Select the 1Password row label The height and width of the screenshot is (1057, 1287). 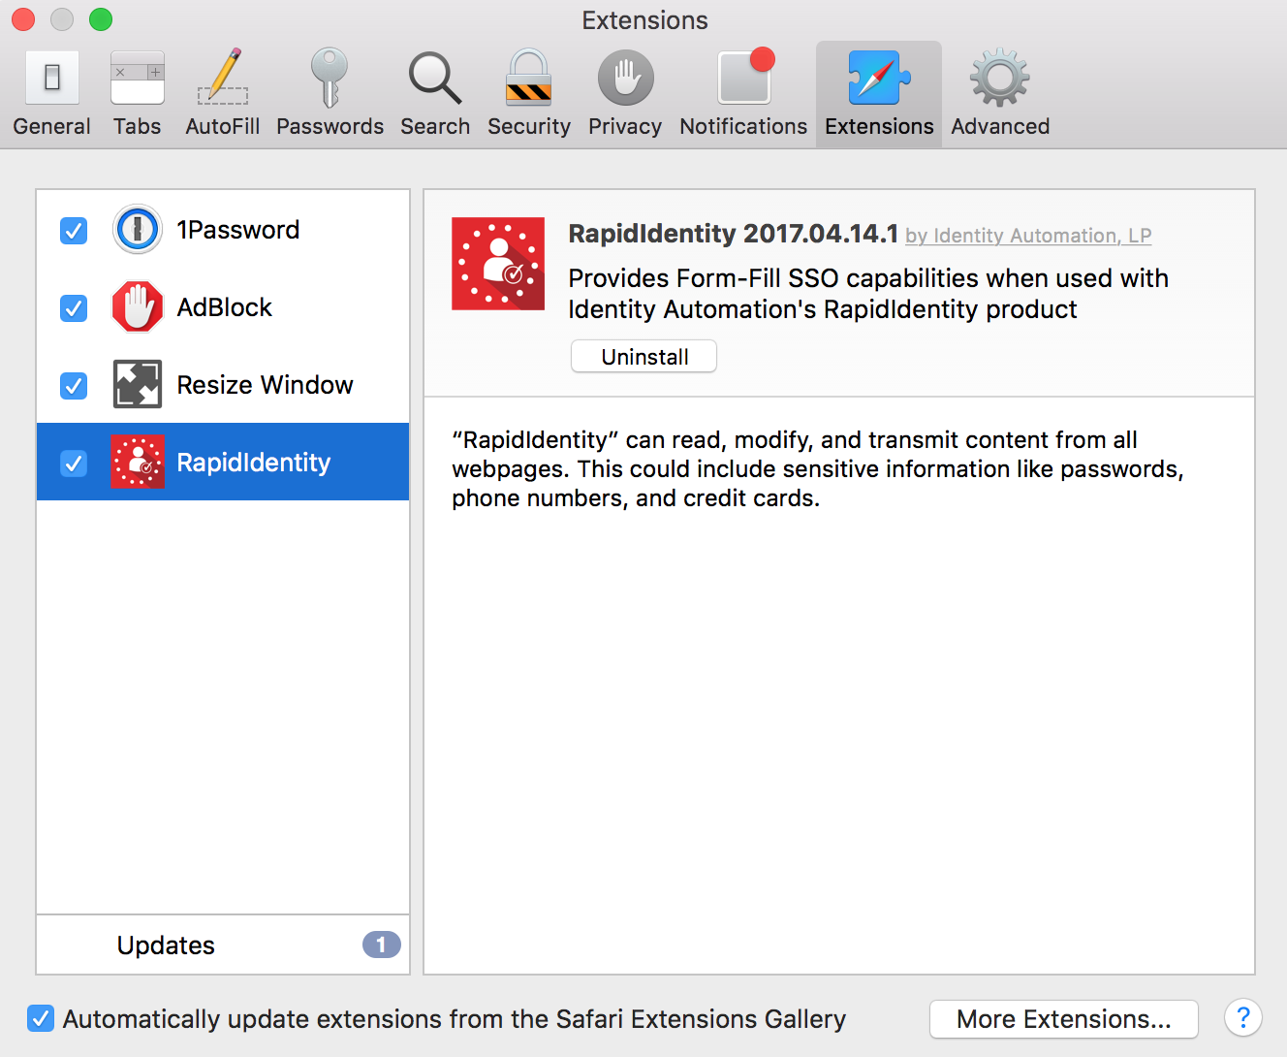coord(238,230)
